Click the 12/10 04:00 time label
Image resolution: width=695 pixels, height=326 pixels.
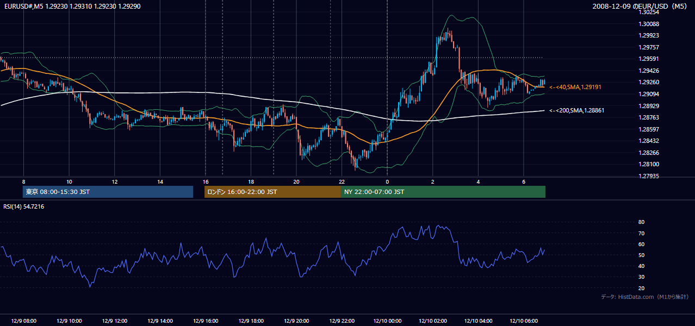click(x=478, y=321)
